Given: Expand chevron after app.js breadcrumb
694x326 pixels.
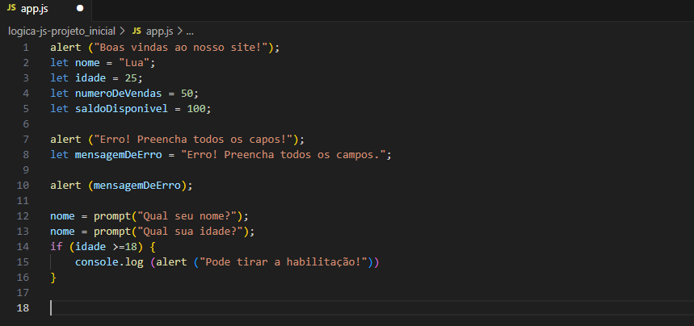Looking at the screenshot, I should coord(179,31).
